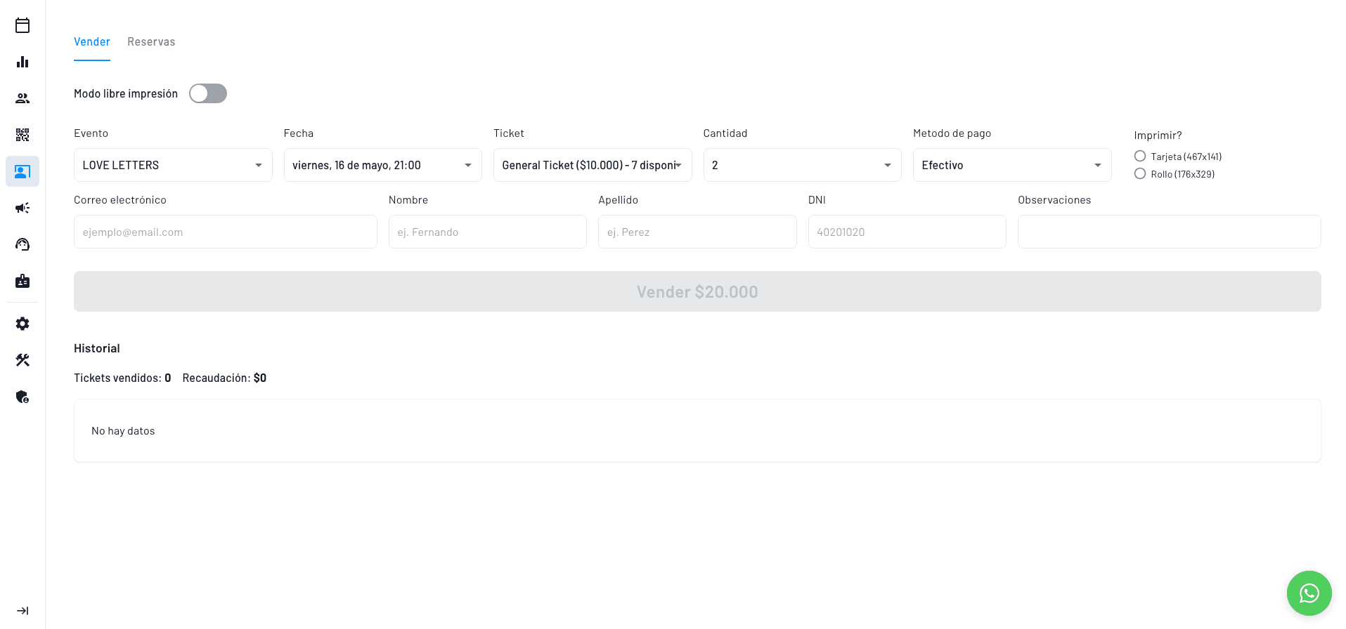Focus the Nombre input field
1346x629 pixels.
point(488,232)
